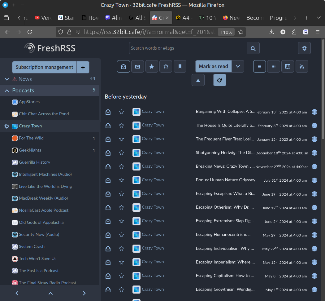Open FreshRSS settings via top-right gear

[x=304, y=48]
